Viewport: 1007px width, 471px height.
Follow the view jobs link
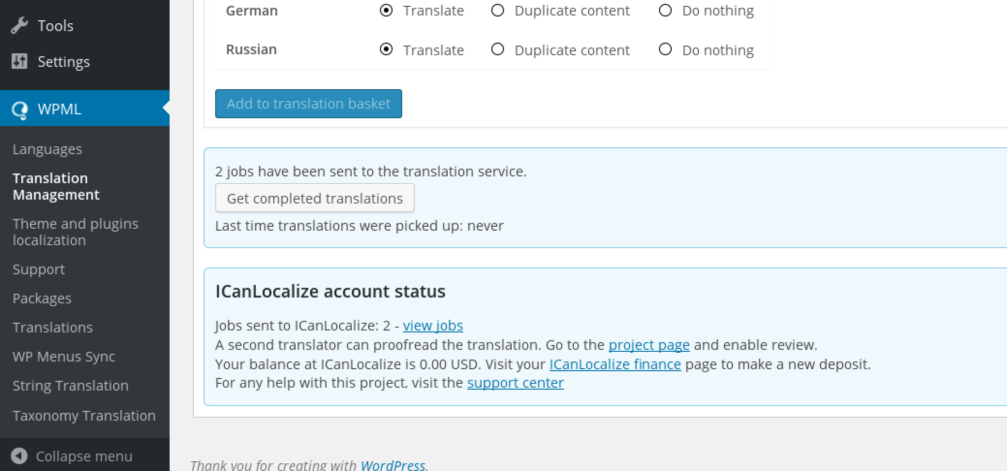pos(433,326)
